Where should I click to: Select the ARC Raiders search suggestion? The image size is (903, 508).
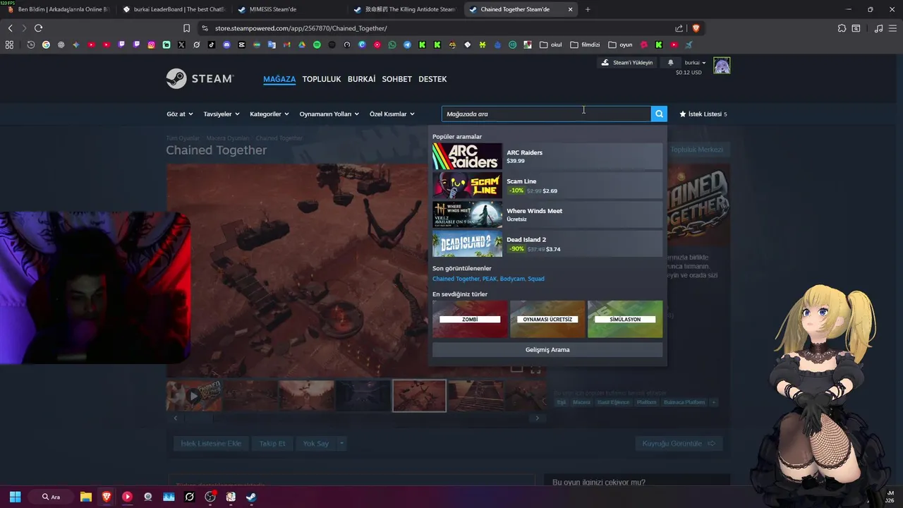[547, 157]
